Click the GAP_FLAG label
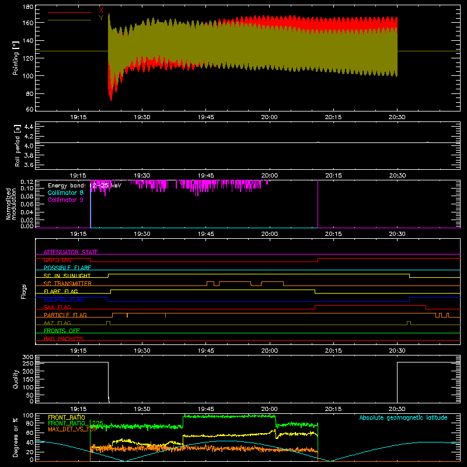Viewport: 467px width, 467px height. coord(57,260)
